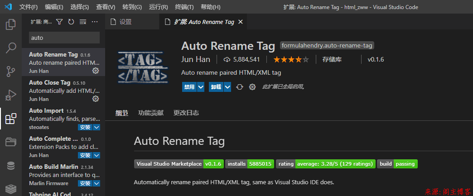473x196 pixels.
Task: Click the rating average 3.28/5 badge
Action: coord(326,164)
